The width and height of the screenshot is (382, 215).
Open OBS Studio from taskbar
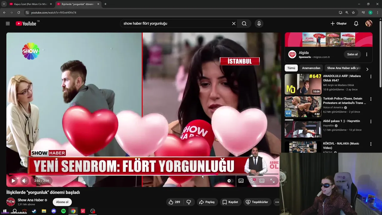93,211
